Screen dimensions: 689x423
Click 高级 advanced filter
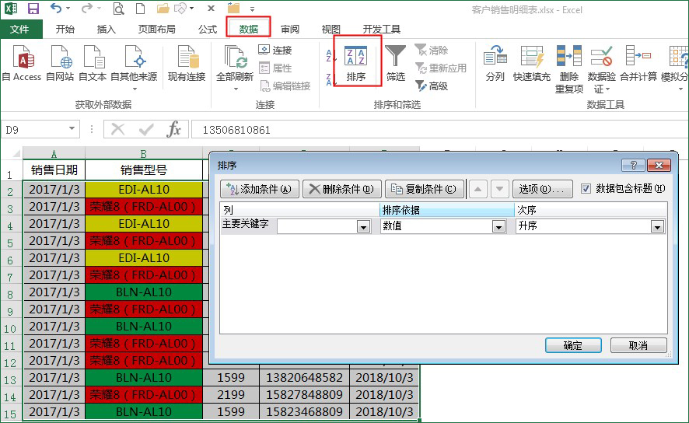coord(432,86)
